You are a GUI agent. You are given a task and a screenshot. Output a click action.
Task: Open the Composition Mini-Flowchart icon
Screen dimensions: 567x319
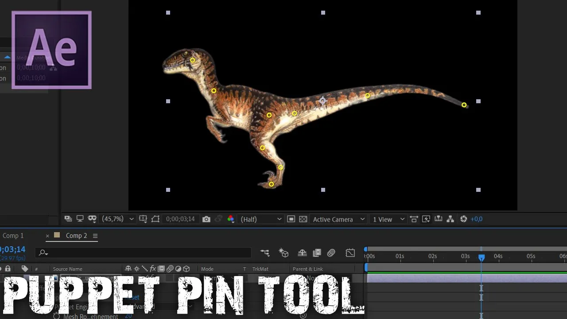tap(265, 253)
